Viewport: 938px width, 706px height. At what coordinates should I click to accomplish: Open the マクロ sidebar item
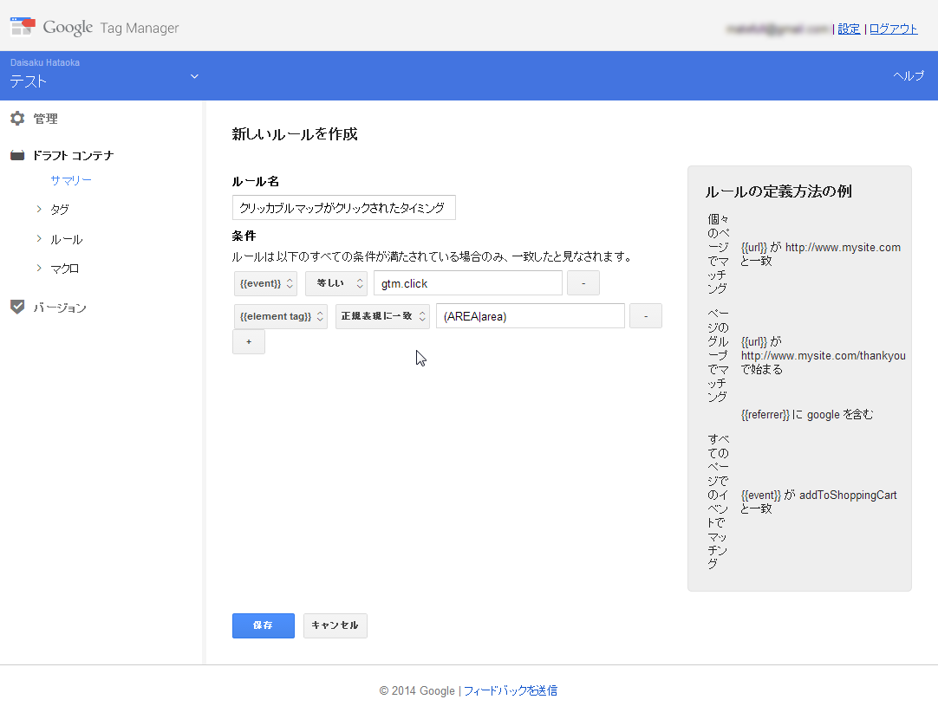(65, 269)
